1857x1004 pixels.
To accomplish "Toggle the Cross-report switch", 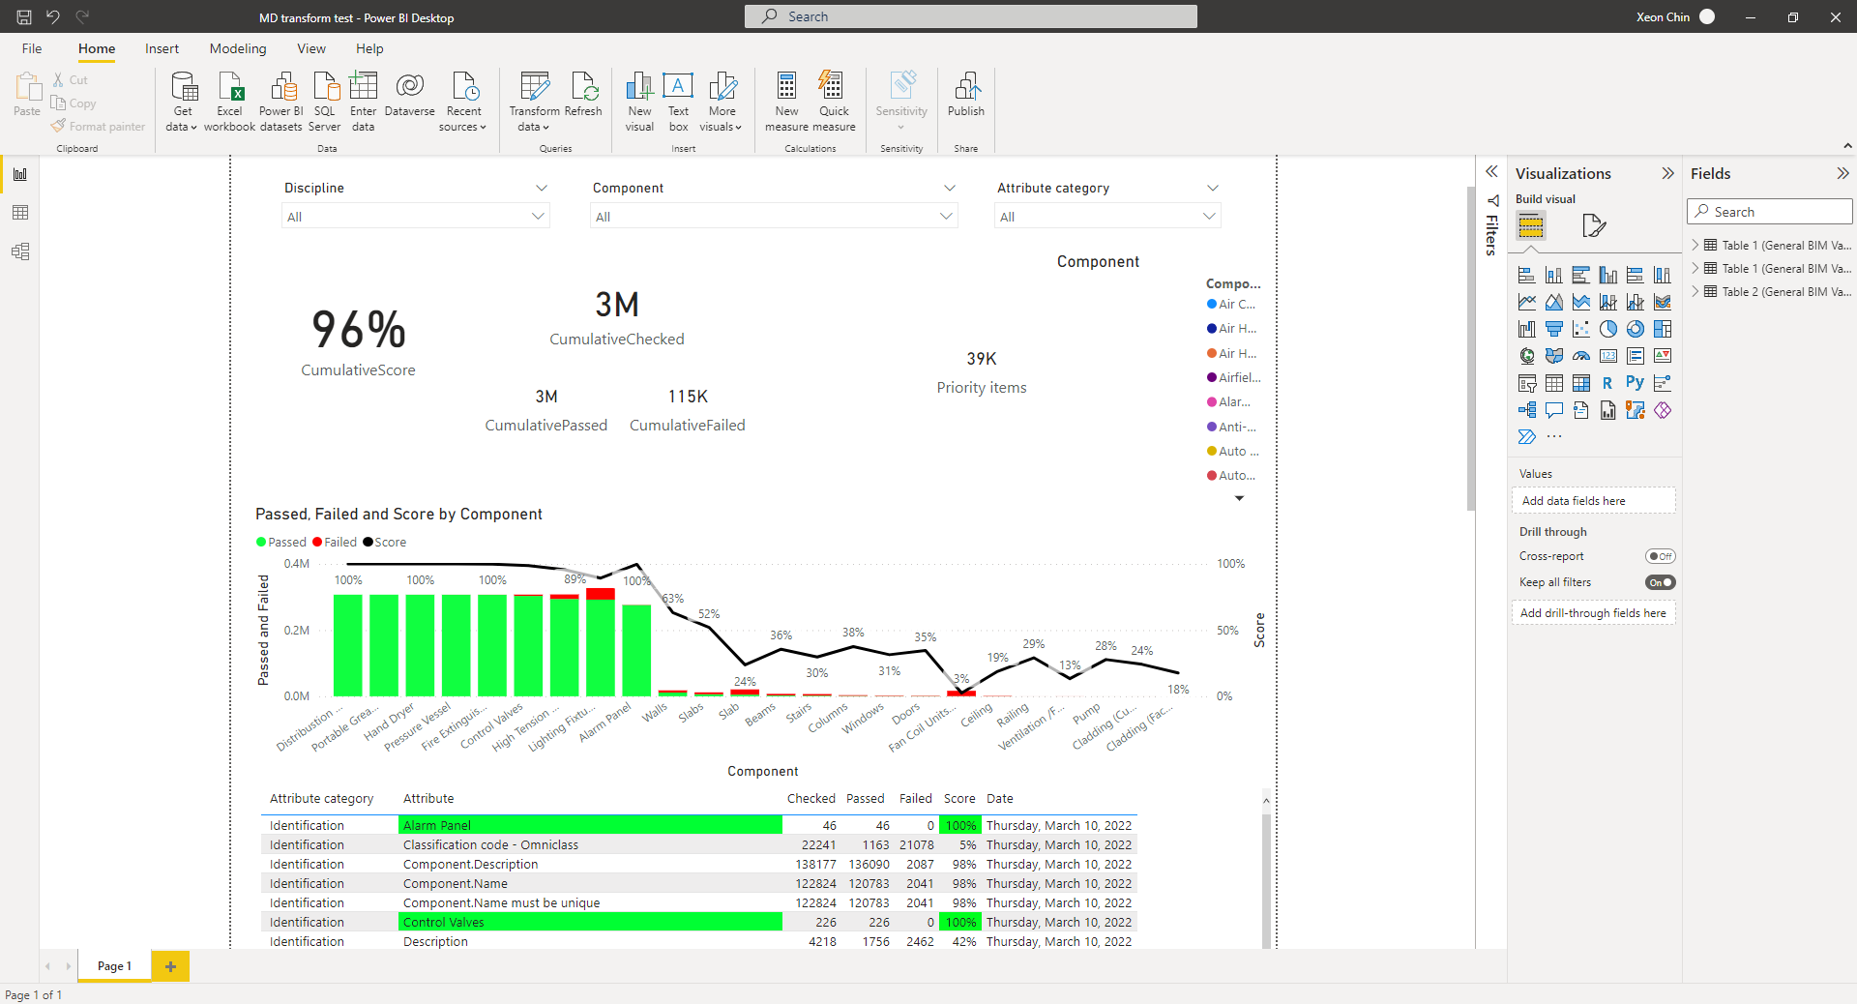I will pos(1660,556).
